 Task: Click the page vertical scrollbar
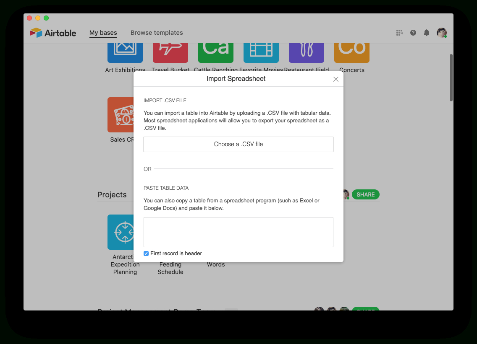click(451, 78)
